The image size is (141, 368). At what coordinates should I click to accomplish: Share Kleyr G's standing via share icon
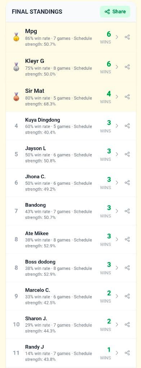click(127, 67)
